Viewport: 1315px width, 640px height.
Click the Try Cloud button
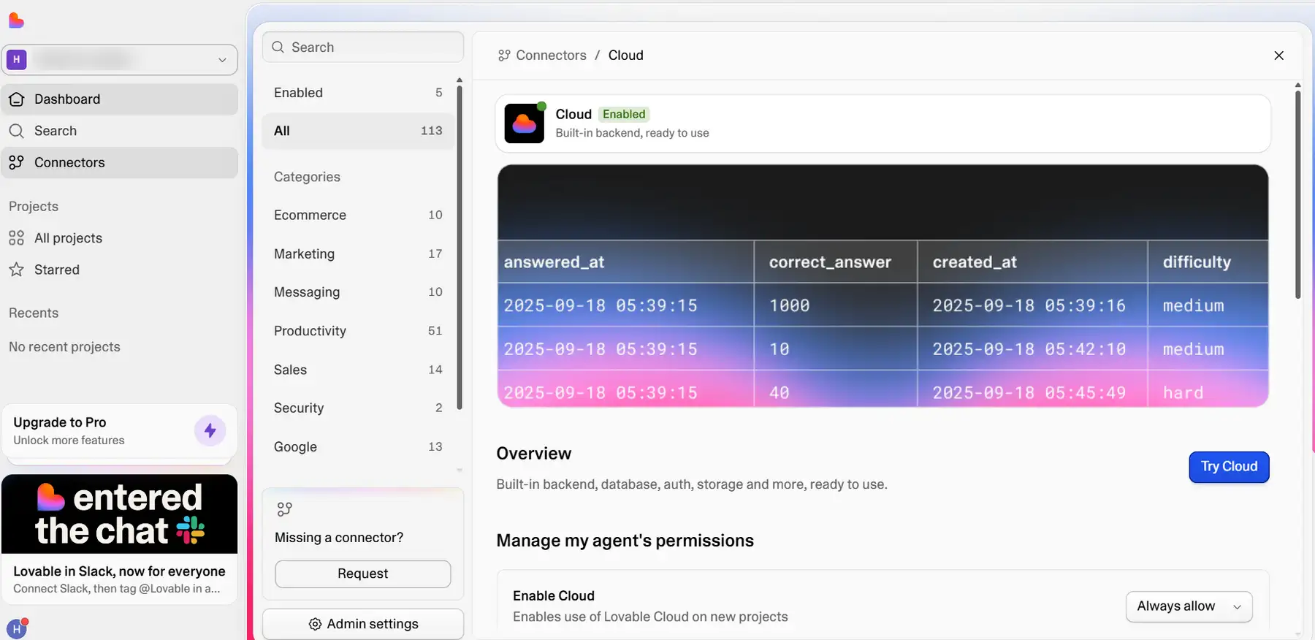(x=1230, y=467)
